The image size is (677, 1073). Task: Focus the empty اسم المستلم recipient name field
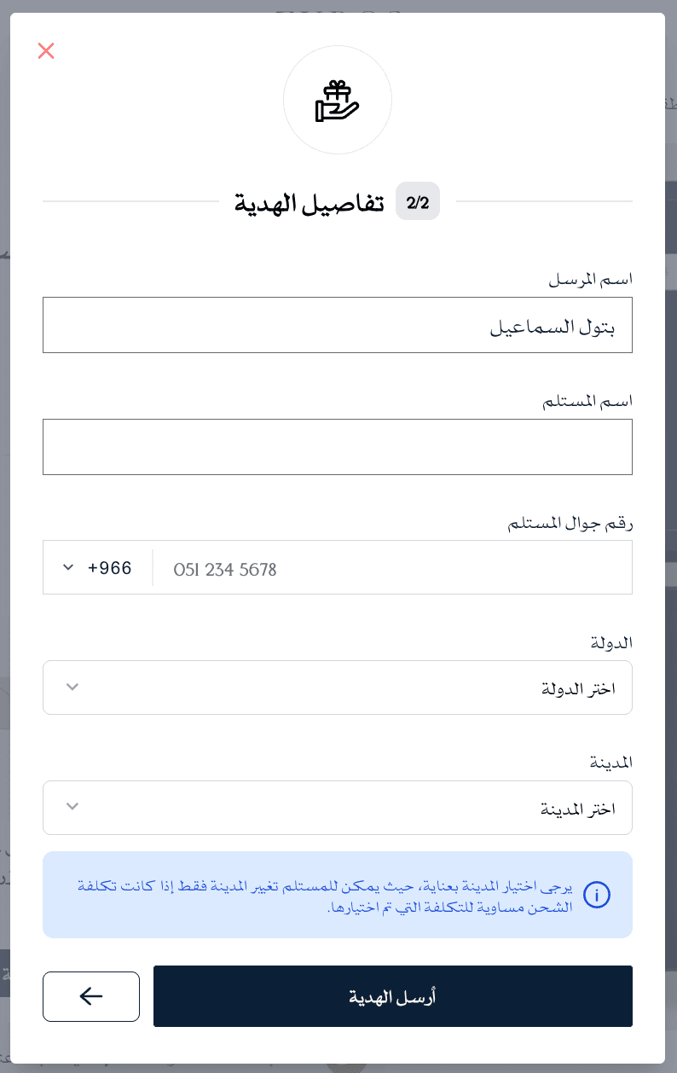pyautogui.click(x=338, y=447)
